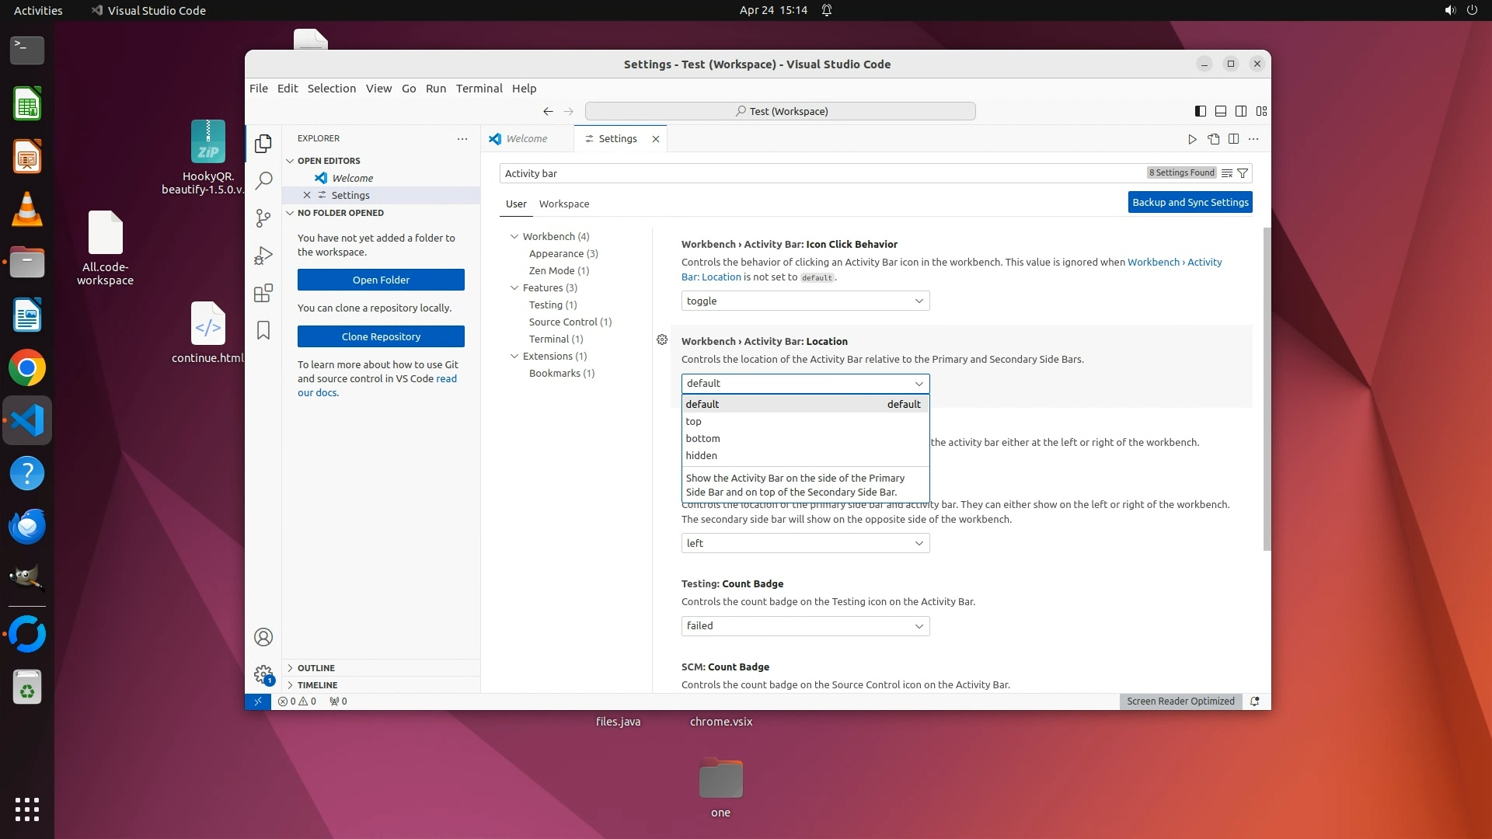Open the Extensions view icon
This screenshot has height=839, width=1492.
(x=263, y=293)
